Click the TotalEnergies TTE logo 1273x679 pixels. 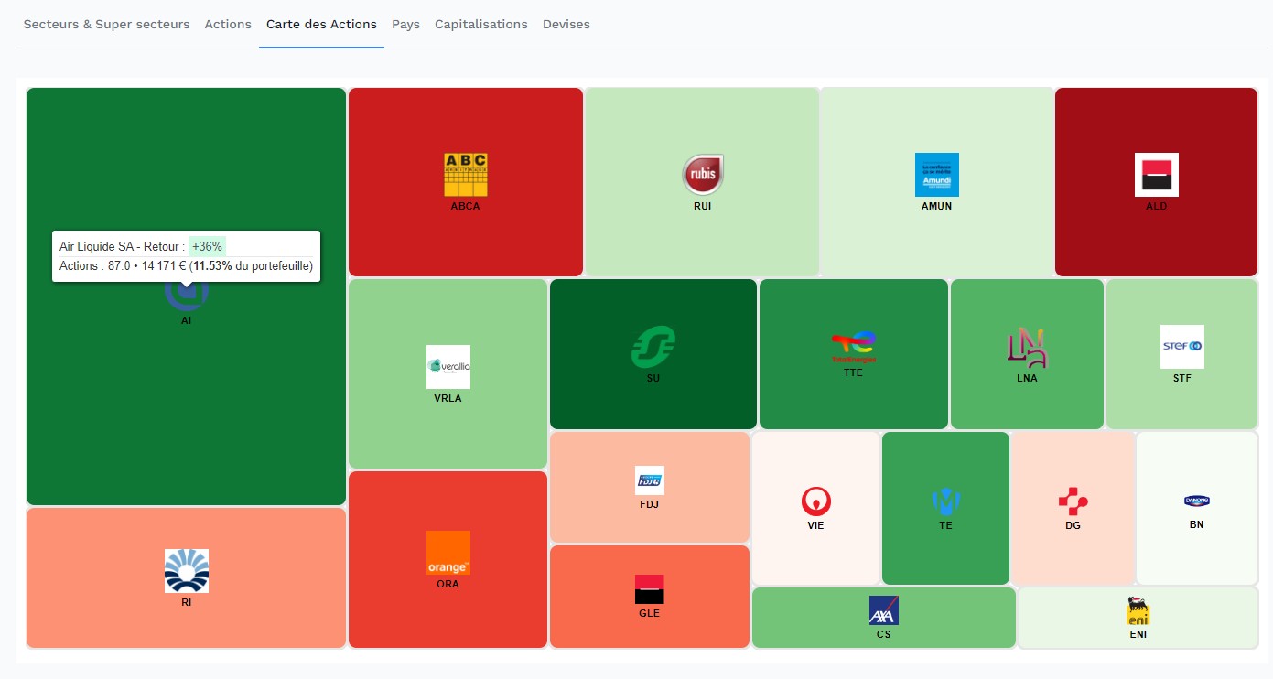[854, 348]
